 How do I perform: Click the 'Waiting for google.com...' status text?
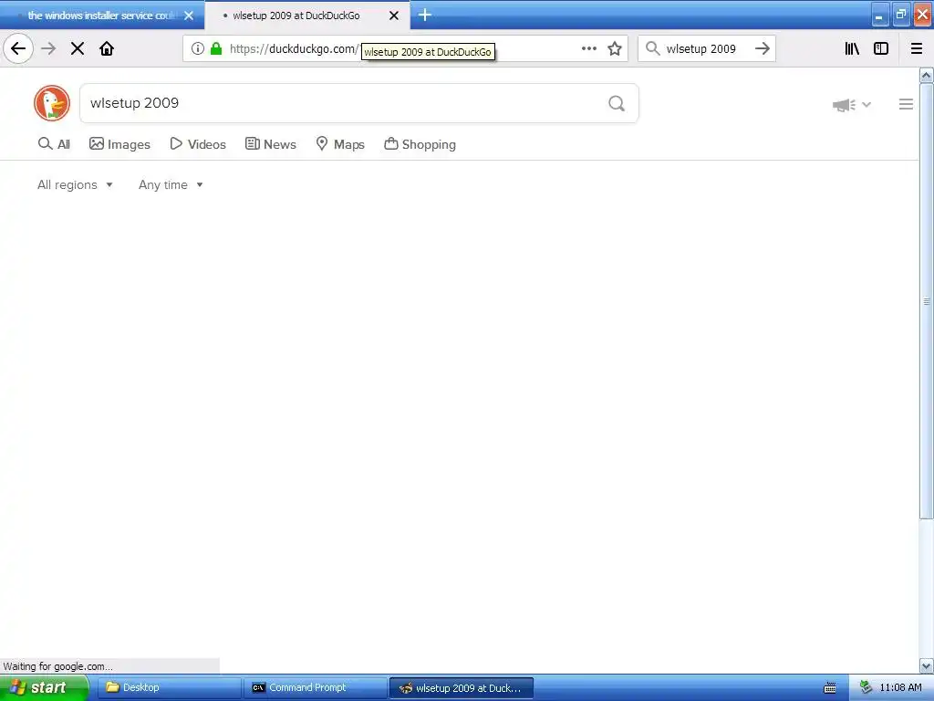coord(57,666)
